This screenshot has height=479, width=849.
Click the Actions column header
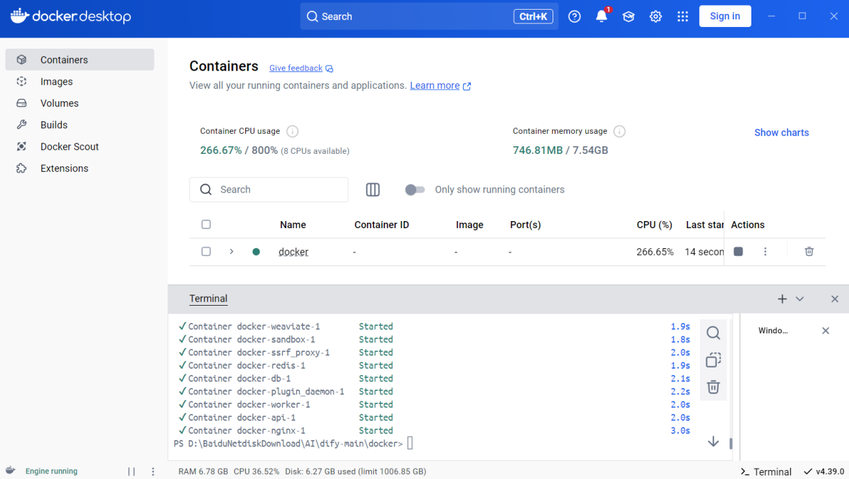click(748, 225)
